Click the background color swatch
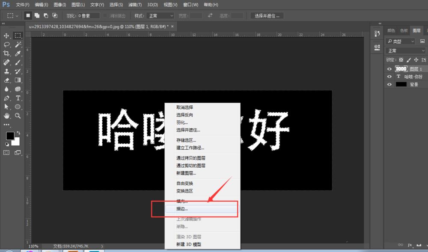This screenshot has width=428, height=252. (x=16, y=142)
